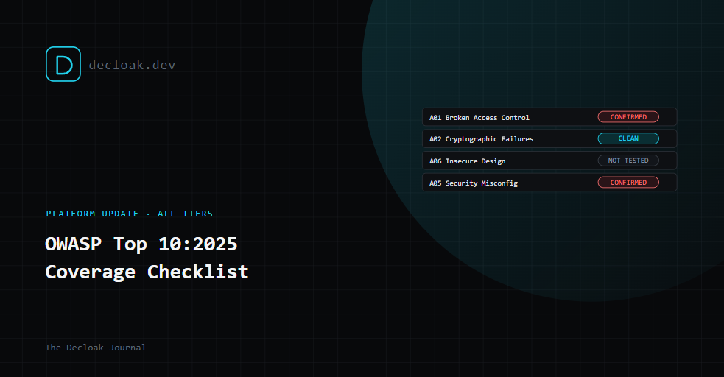Click CONFIRMED badge for Broken Access Control
724x377 pixels.
point(628,117)
